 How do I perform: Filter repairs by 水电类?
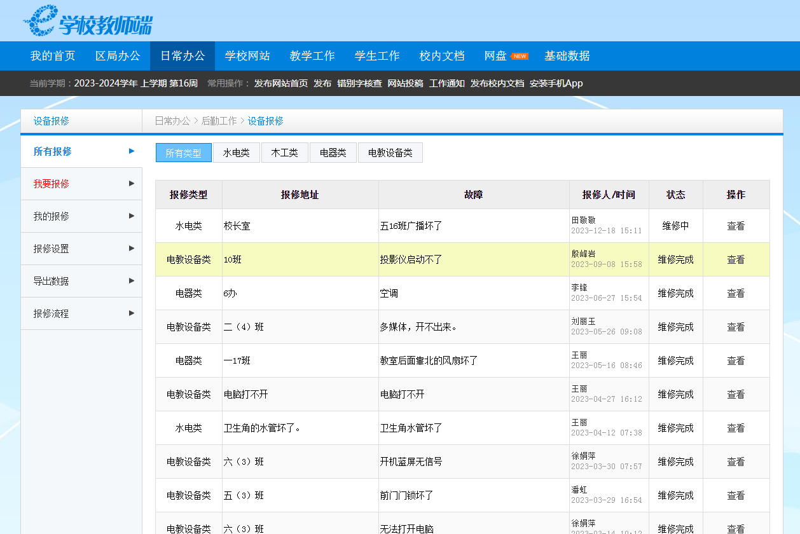pyautogui.click(x=237, y=153)
